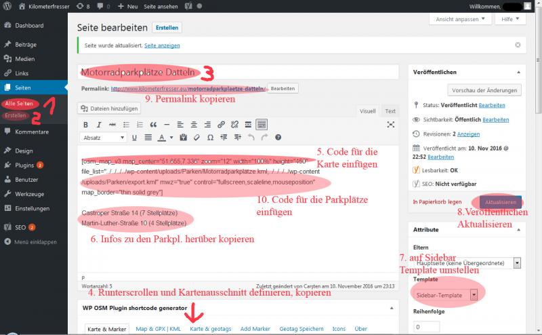Image resolution: width=542 pixels, height=335 pixels.
Task: Enable distraction-free fullscreen writing mode
Action: (391, 125)
